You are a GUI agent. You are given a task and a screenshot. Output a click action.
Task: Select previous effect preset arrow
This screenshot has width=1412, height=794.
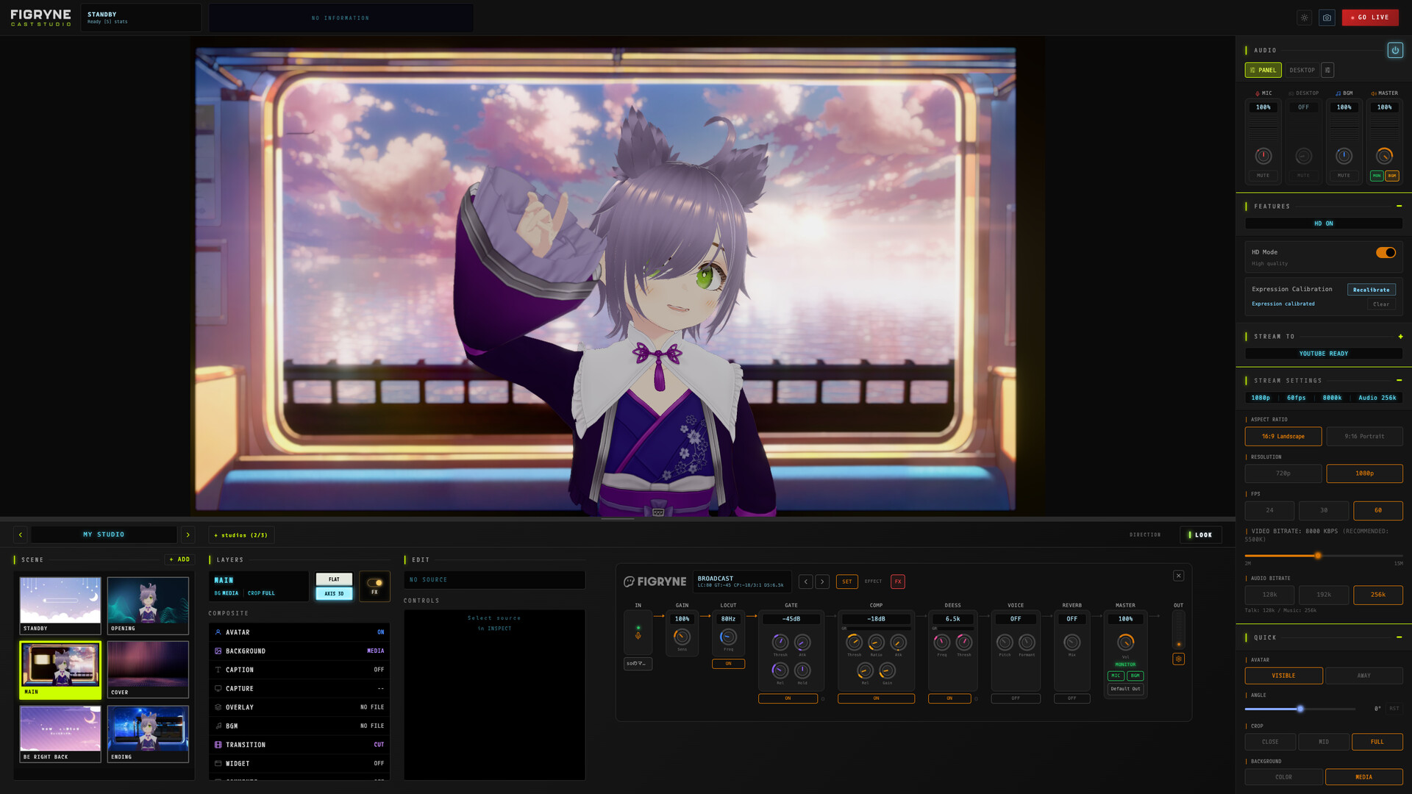pos(806,582)
